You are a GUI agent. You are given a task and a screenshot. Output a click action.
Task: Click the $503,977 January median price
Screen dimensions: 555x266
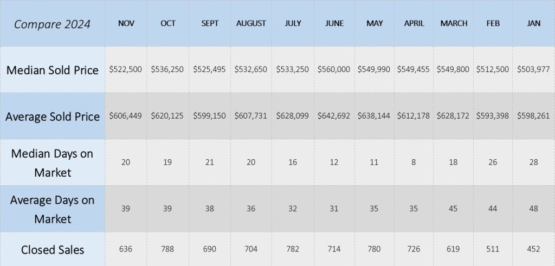coord(534,70)
